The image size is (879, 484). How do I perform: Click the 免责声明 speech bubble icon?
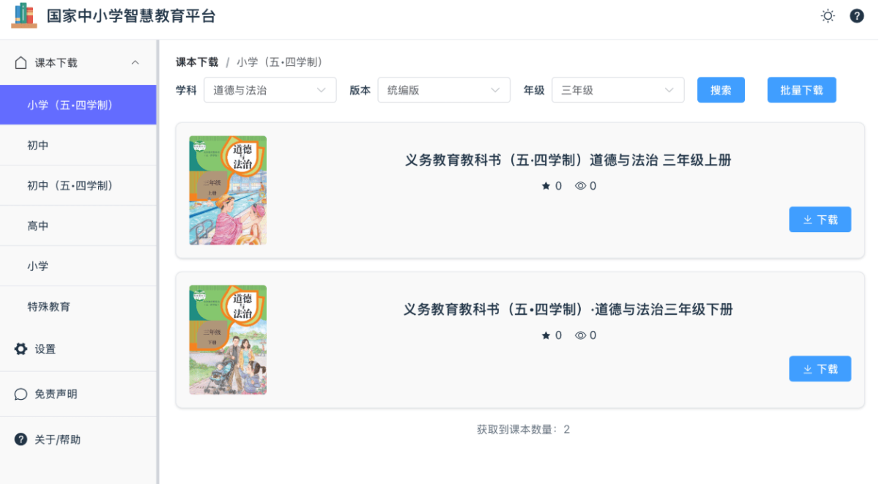coord(21,394)
